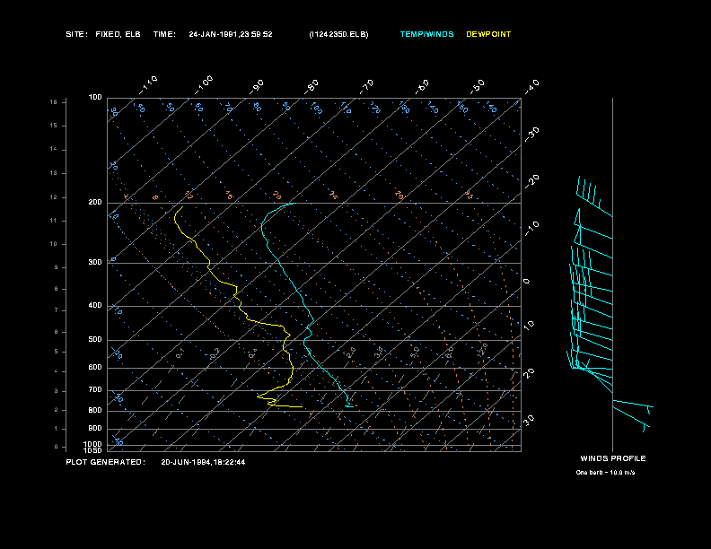Select height scale label 7
The width and height of the screenshot is (711, 549).
point(56,310)
